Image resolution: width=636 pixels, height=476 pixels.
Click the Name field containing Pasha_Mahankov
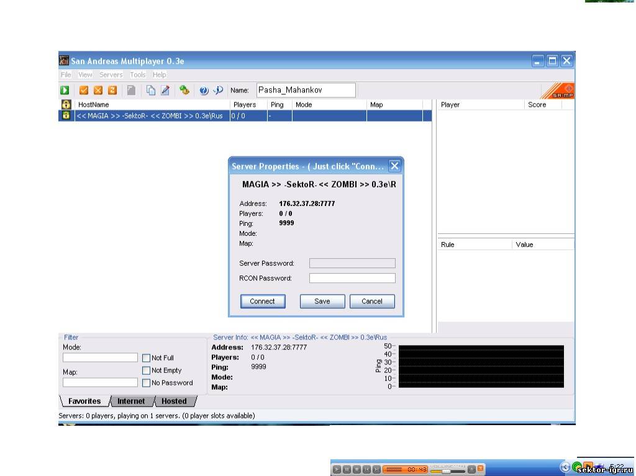point(306,90)
